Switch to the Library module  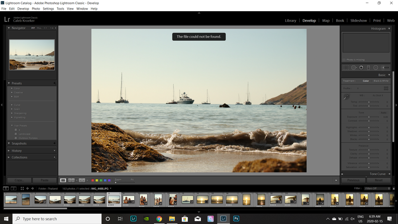[x=290, y=20]
